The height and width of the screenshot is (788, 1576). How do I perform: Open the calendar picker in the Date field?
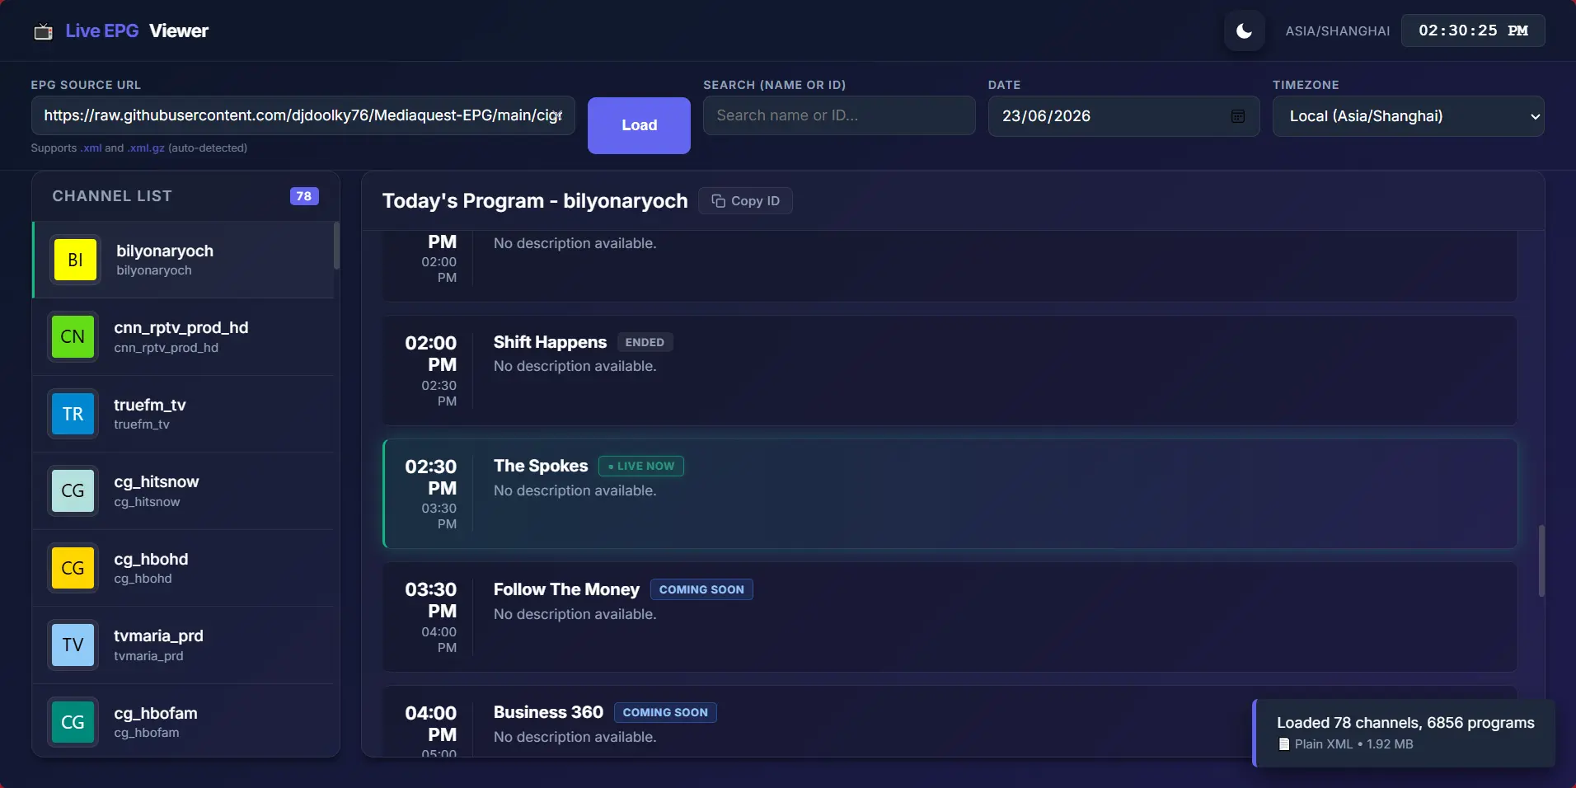point(1237,116)
